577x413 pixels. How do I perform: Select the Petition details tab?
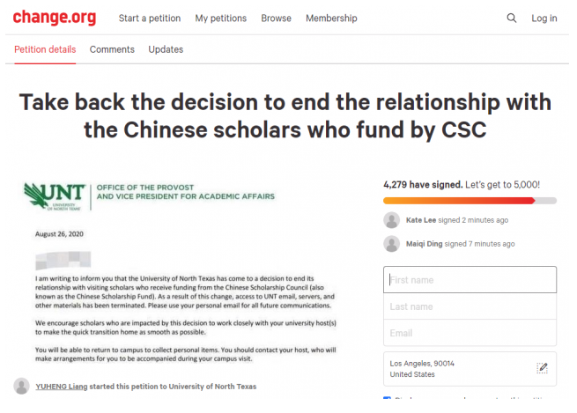coord(45,49)
